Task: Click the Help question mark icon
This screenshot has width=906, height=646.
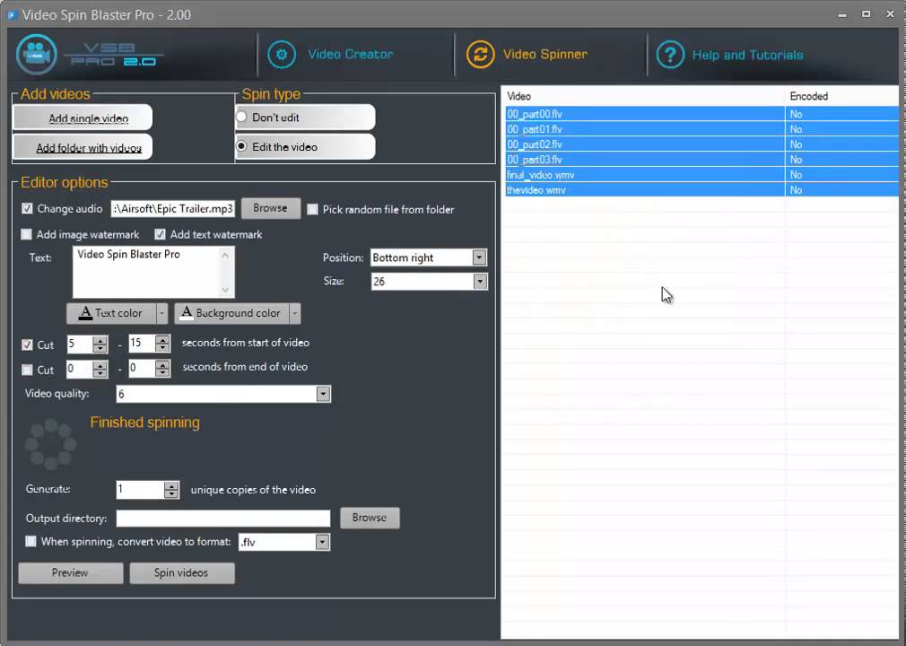Action: (670, 55)
